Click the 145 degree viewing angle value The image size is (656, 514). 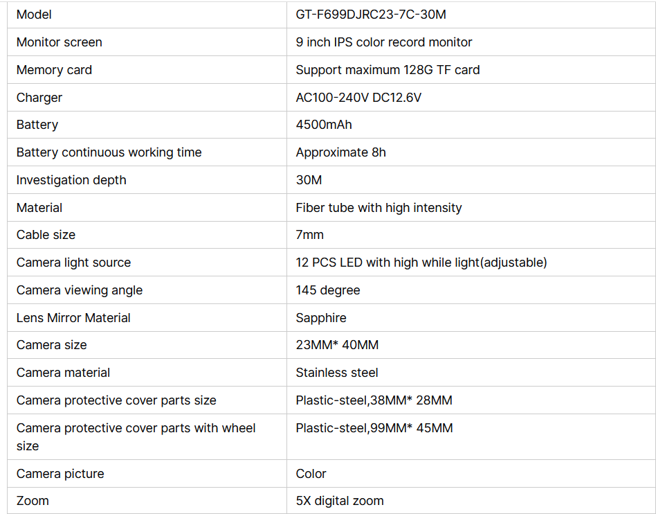[x=327, y=290]
